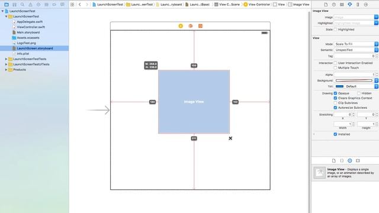This screenshot has height=213, width=379.
Task: Open the Highlighted image dropdown
Action: pyautogui.click(x=376, y=23)
